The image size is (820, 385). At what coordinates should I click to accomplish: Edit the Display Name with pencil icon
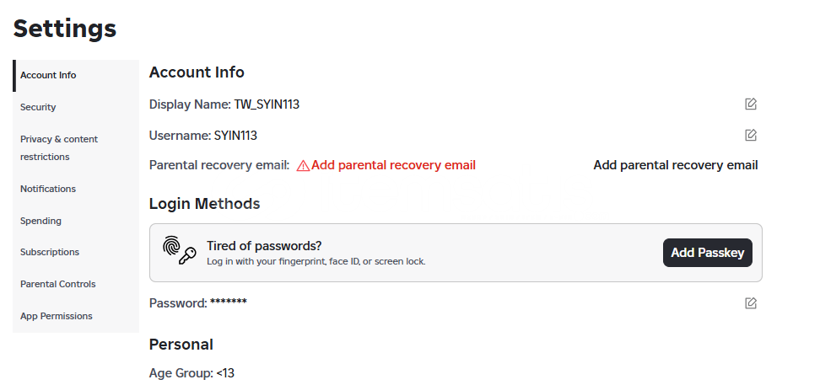click(751, 104)
